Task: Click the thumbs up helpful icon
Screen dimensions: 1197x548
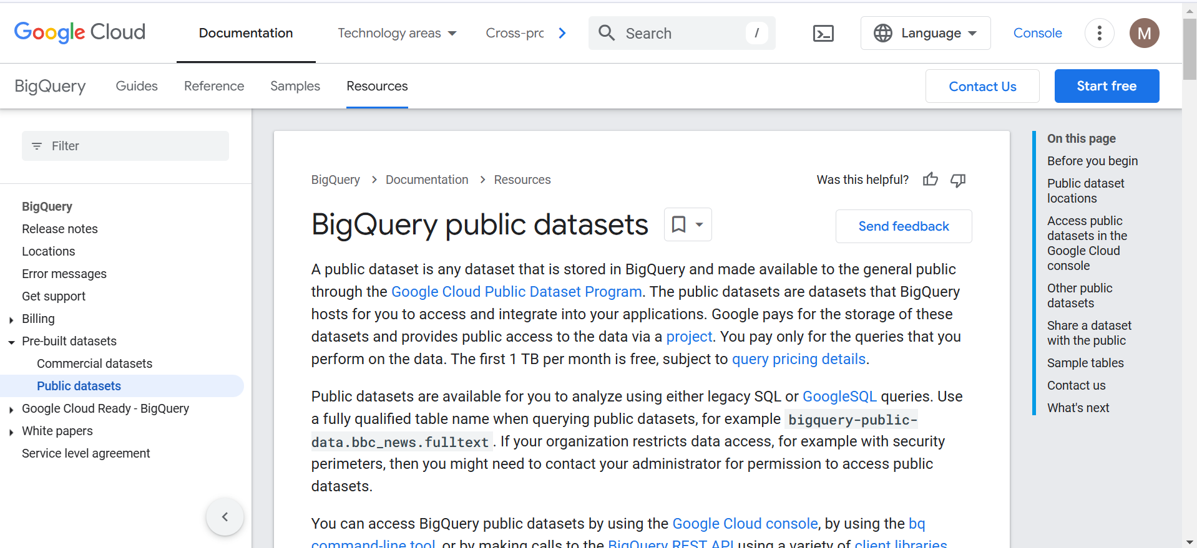Action: (x=930, y=180)
